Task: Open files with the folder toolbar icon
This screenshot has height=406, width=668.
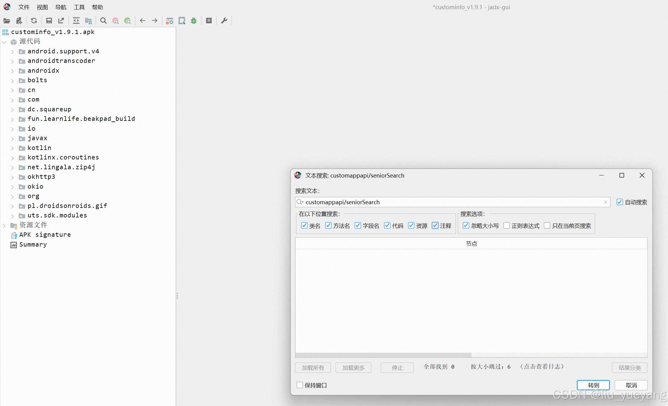Action: [x=7, y=21]
